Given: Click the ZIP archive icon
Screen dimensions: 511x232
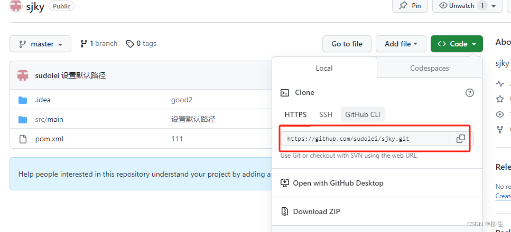Looking at the screenshot, I should point(284,211).
